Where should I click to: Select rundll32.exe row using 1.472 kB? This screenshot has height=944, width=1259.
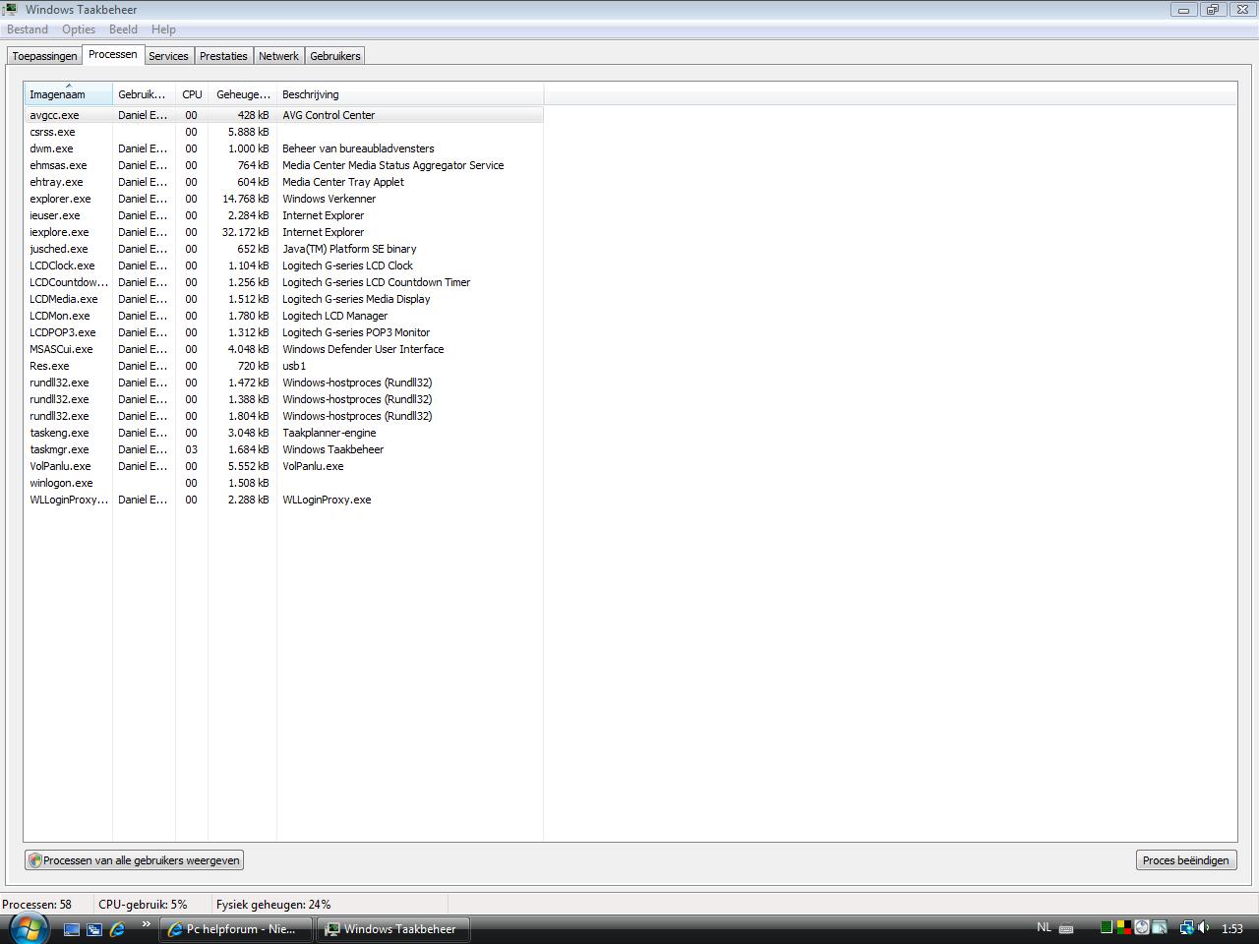[284, 383]
